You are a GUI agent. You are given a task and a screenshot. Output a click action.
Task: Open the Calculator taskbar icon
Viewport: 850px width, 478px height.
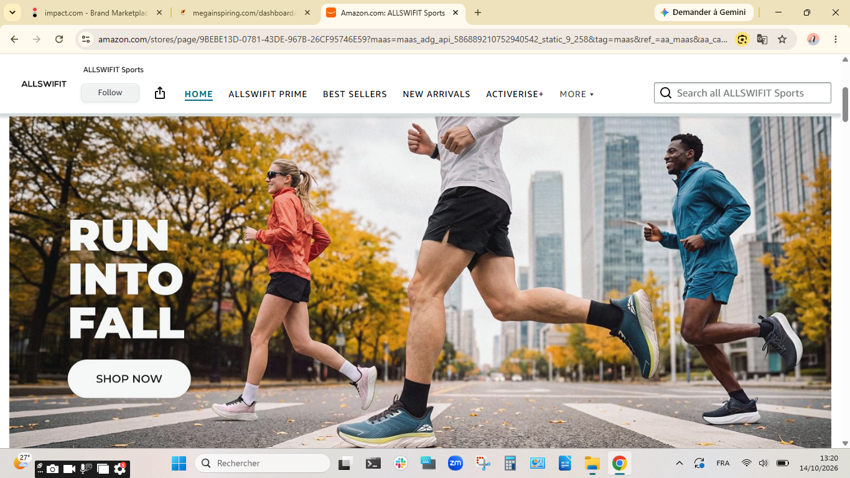click(510, 463)
